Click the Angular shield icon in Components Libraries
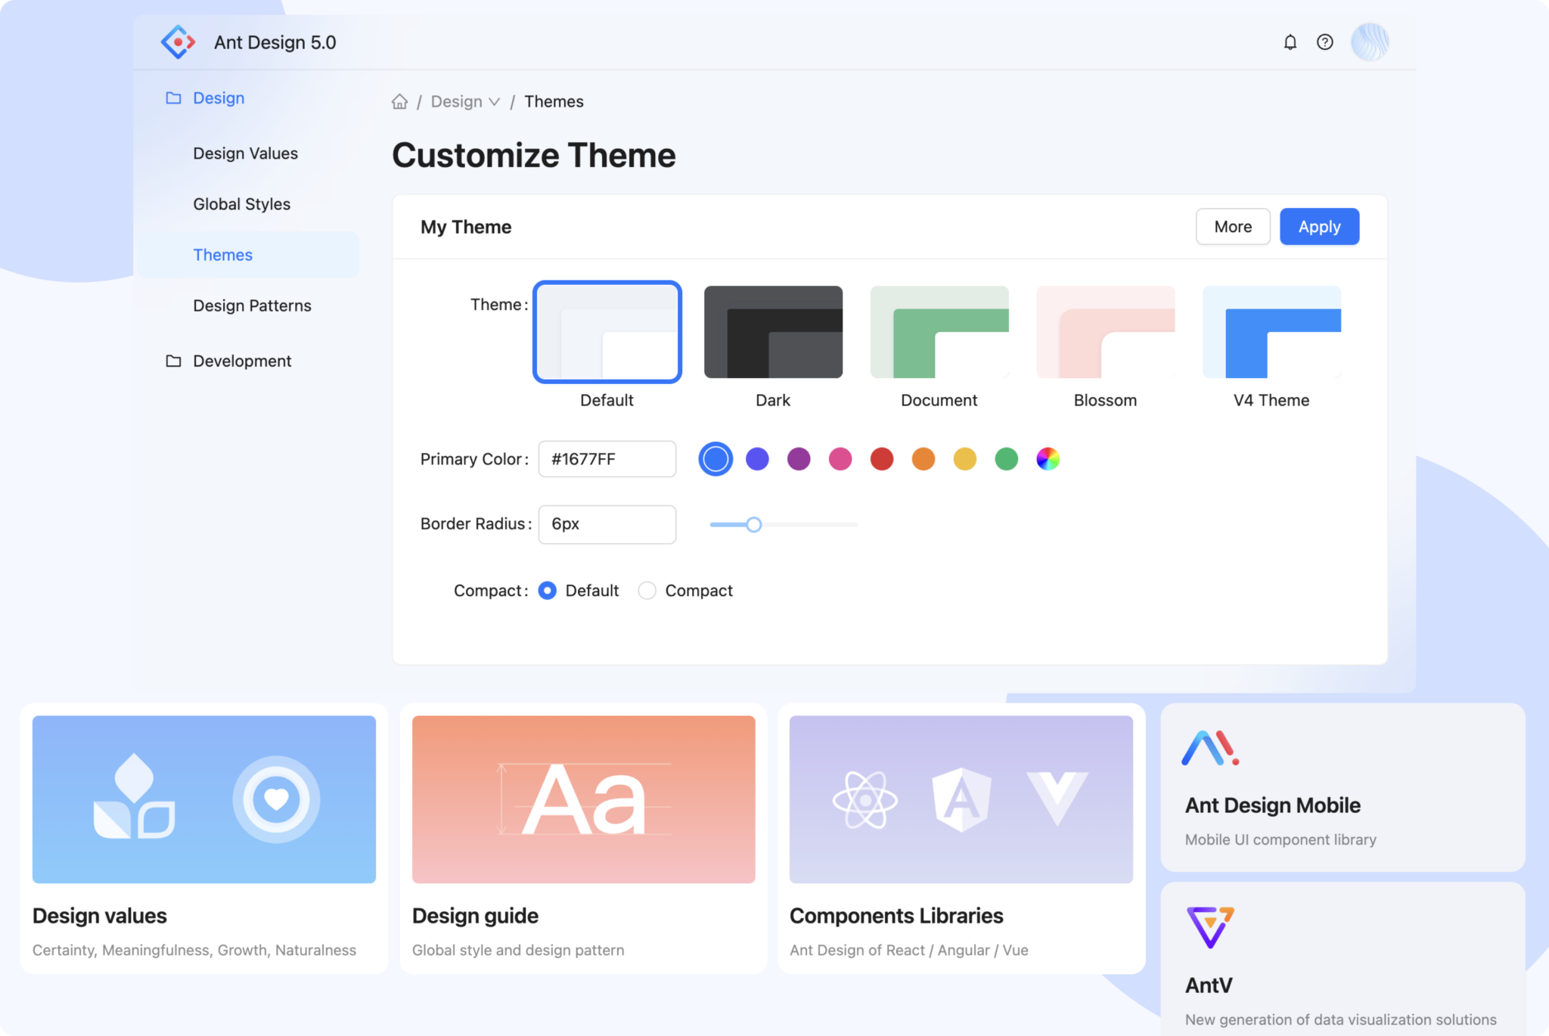 pyautogui.click(x=961, y=799)
